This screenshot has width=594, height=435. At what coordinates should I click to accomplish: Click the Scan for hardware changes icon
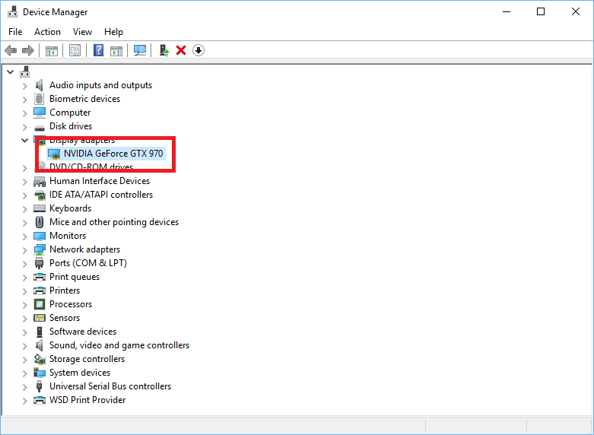(140, 50)
